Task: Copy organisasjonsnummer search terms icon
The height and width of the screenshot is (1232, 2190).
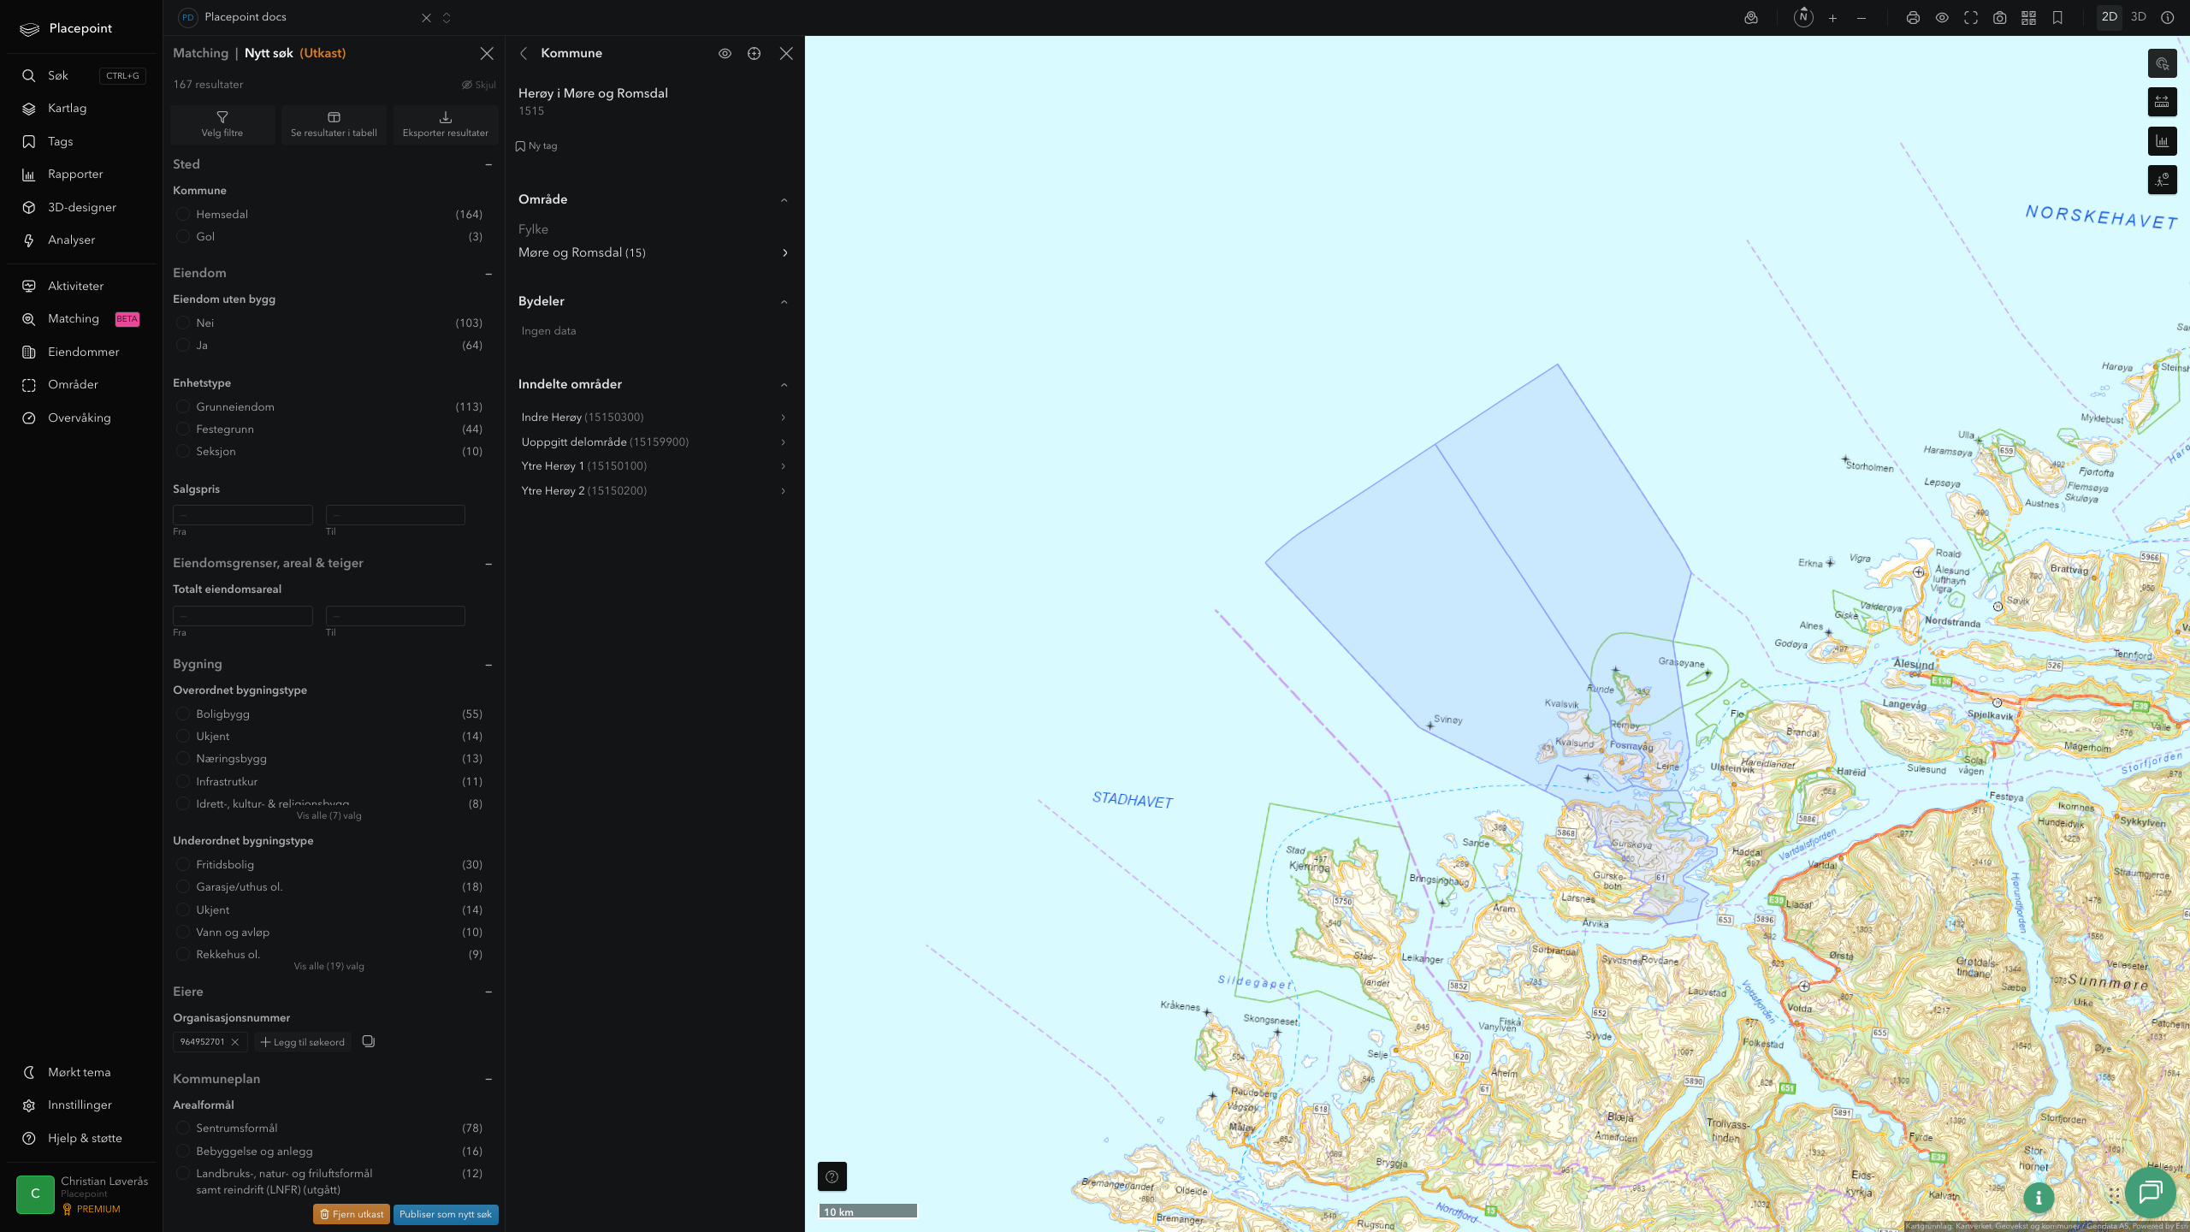Action: pyautogui.click(x=369, y=1041)
